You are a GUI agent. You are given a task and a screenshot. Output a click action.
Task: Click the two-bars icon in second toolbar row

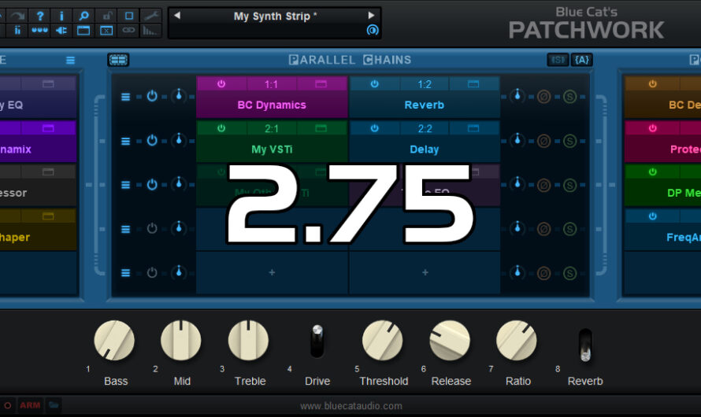17,31
